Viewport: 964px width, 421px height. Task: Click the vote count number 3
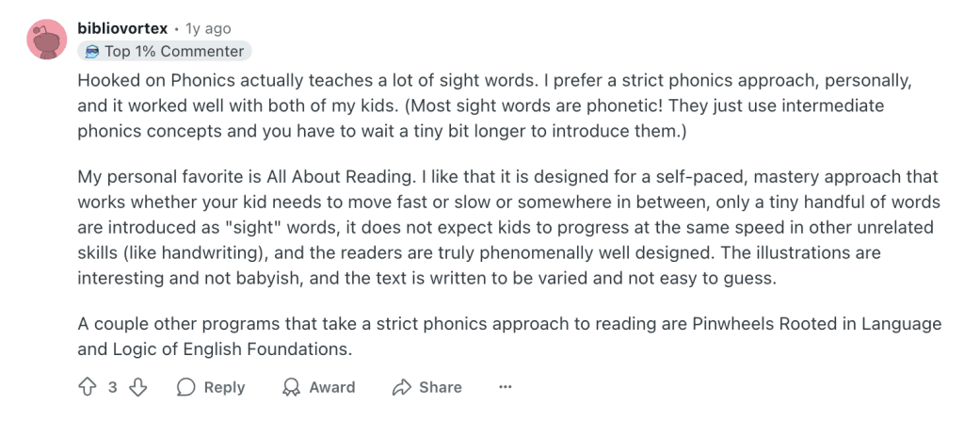(112, 387)
